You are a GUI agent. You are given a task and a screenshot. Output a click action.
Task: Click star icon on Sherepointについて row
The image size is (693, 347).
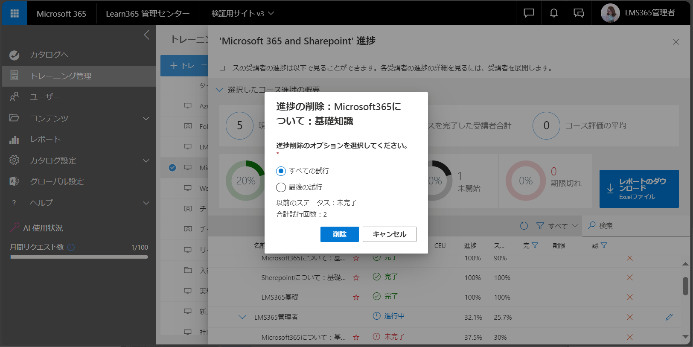tap(356, 277)
